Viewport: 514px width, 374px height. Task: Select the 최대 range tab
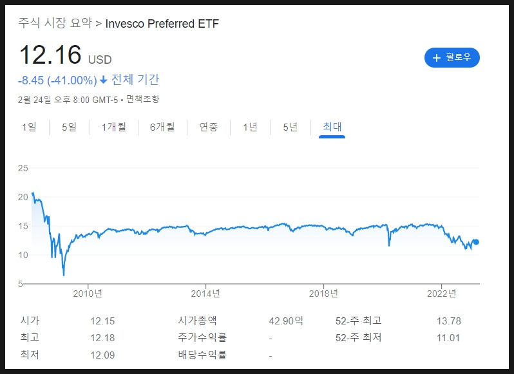click(332, 127)
